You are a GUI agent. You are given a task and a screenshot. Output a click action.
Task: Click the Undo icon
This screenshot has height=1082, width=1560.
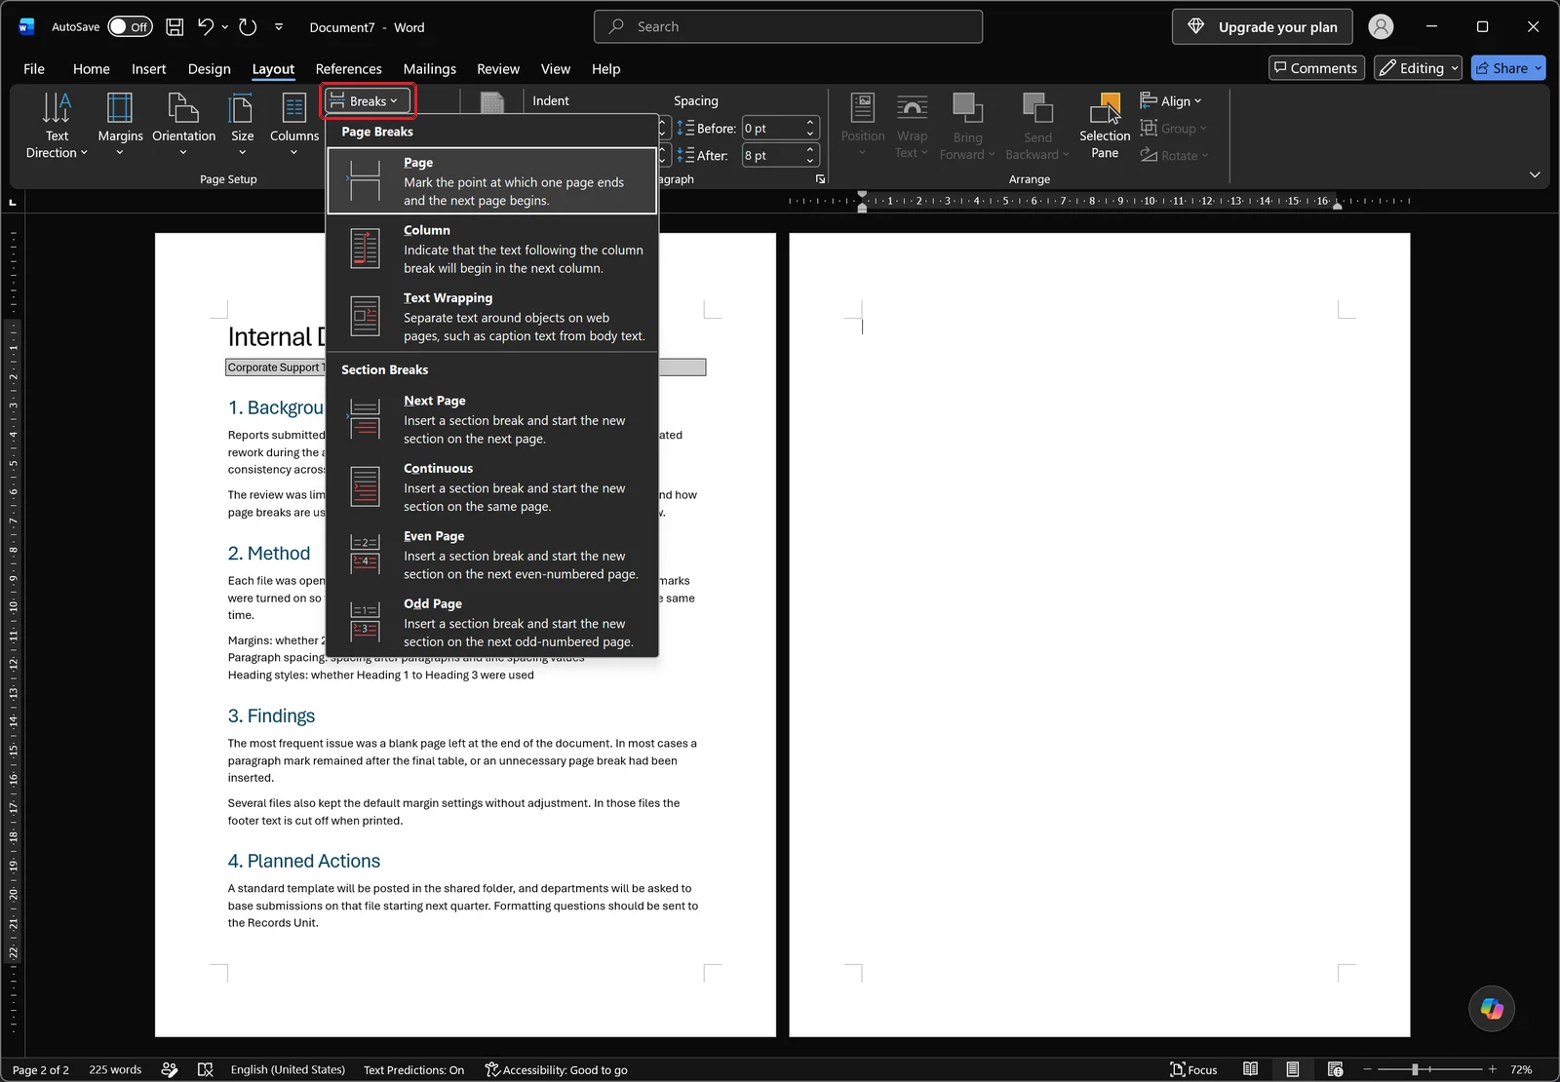(205, 26)
